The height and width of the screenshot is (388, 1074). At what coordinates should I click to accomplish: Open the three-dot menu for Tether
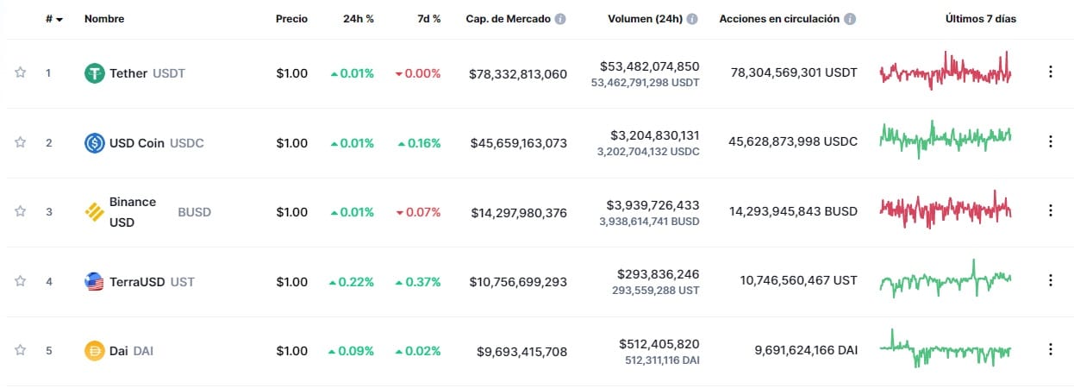1050,72
